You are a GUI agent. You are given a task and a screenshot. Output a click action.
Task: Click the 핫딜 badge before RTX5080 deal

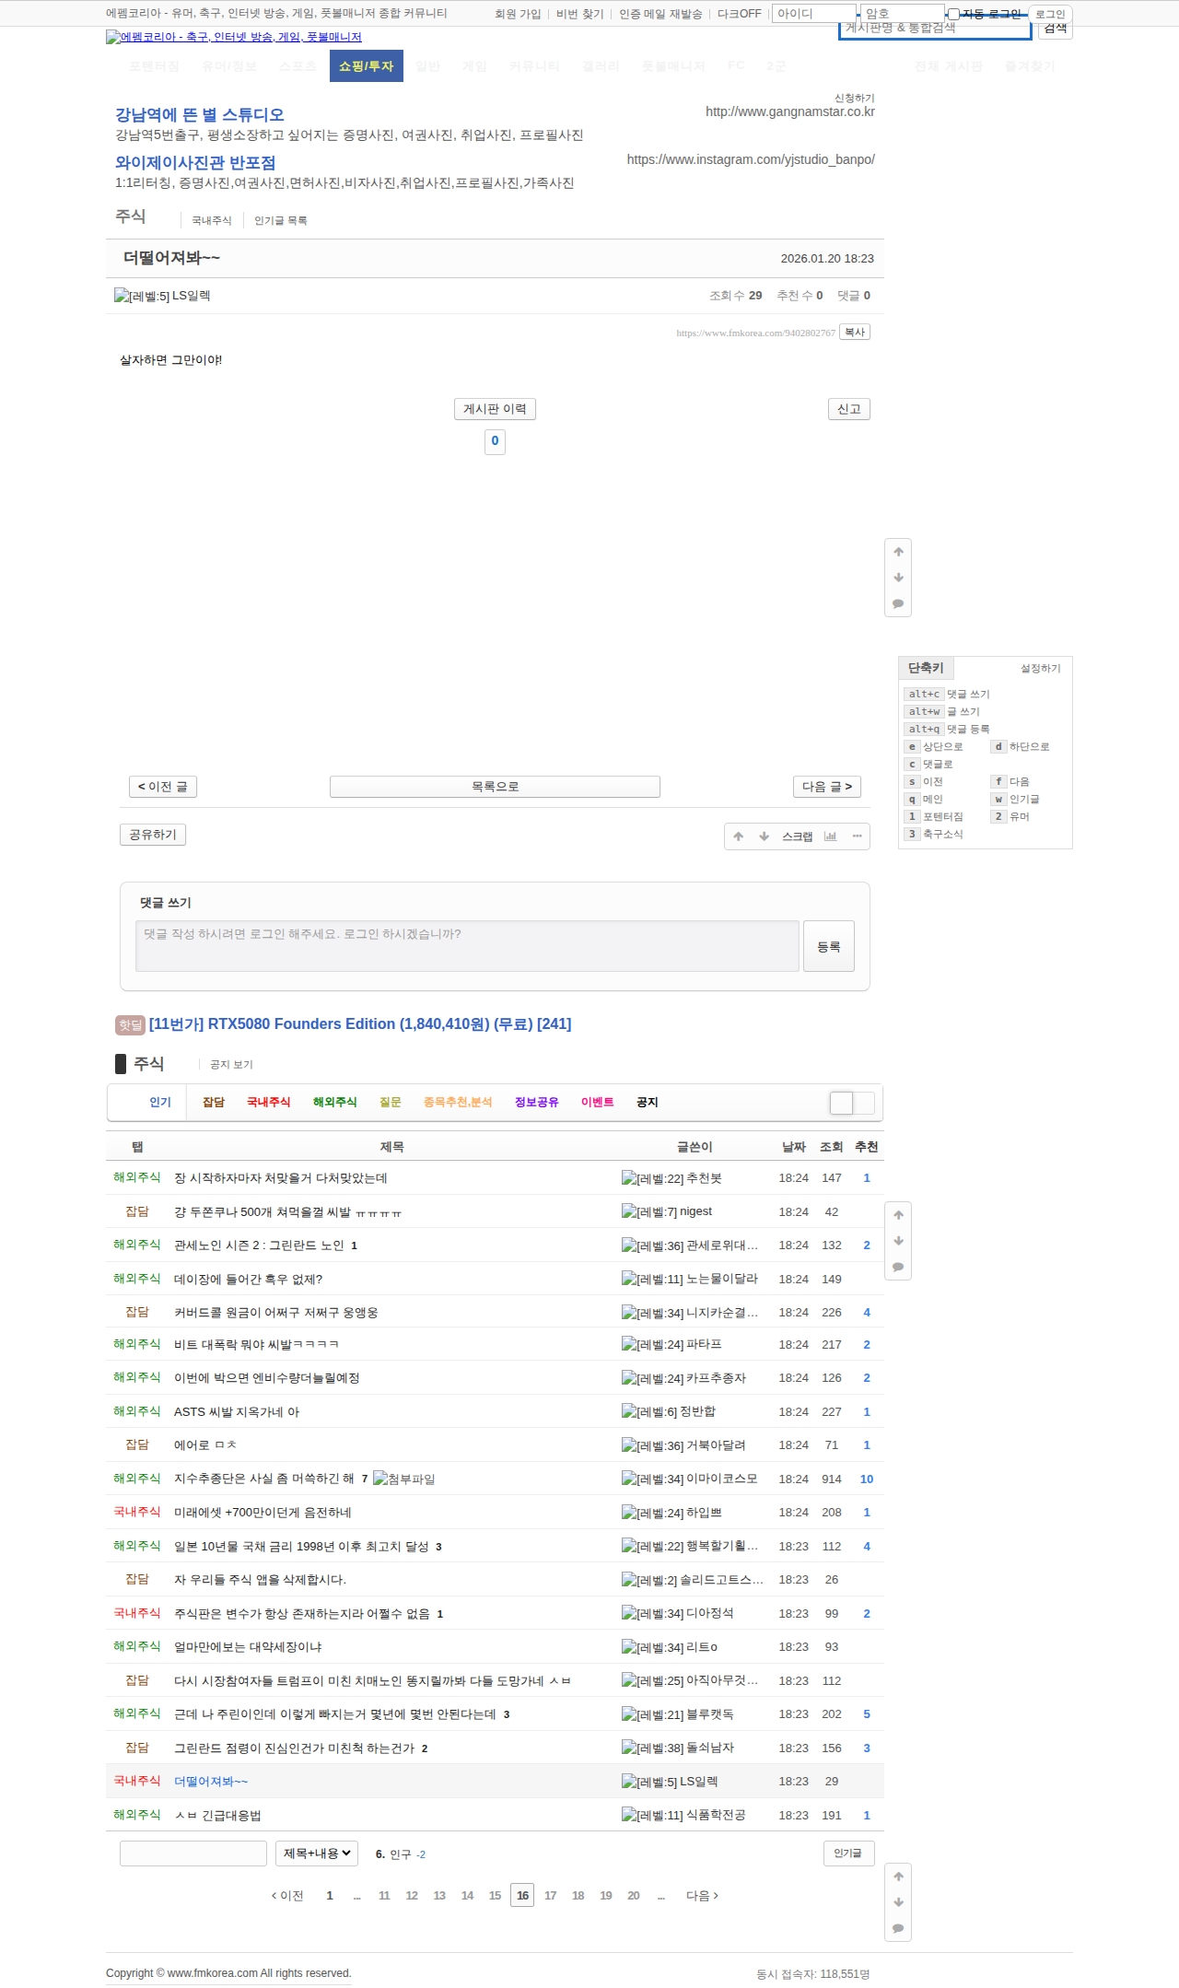click(130, 1024)
